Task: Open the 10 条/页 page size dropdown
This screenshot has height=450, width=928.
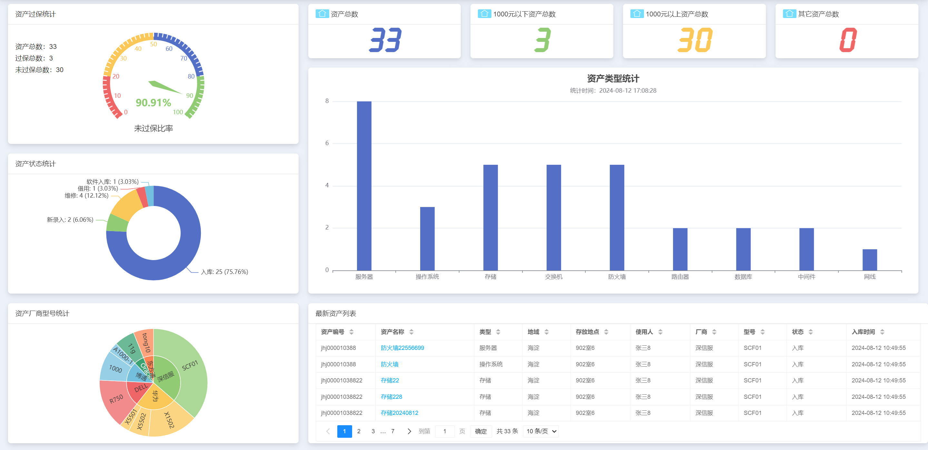Action: [541, 431]
